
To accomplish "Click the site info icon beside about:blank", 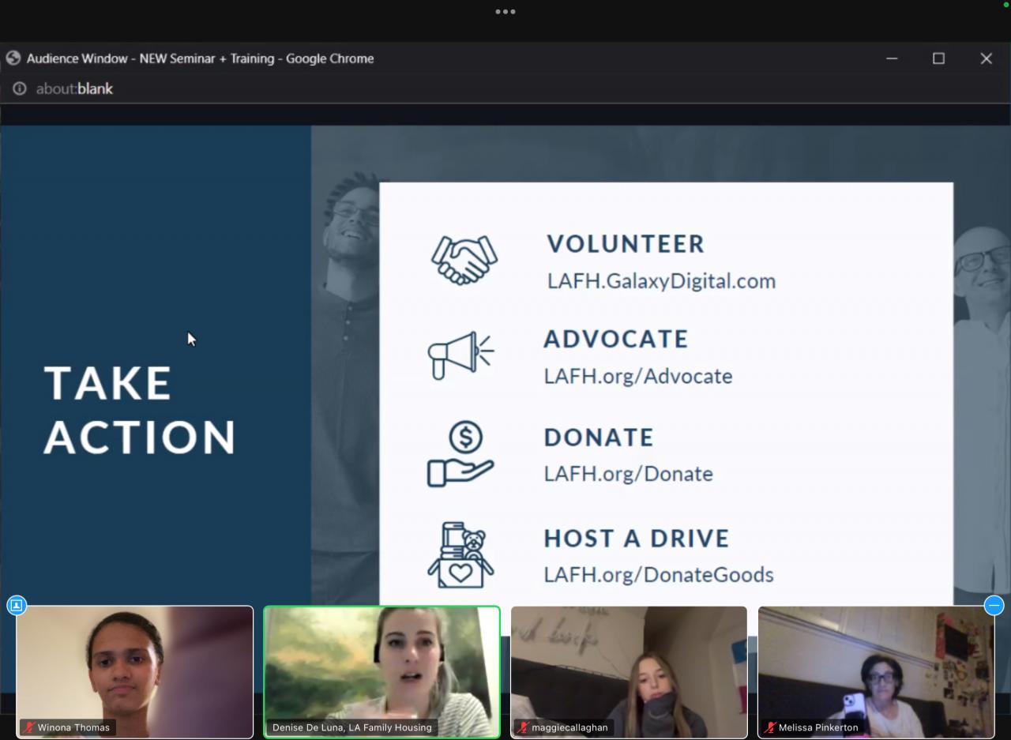I will 20,88.
